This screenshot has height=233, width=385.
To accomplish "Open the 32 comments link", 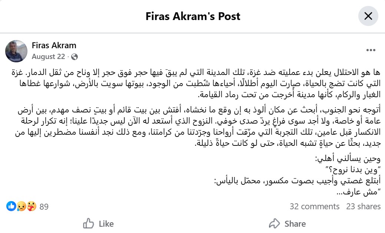I will [x=314, y=206].
